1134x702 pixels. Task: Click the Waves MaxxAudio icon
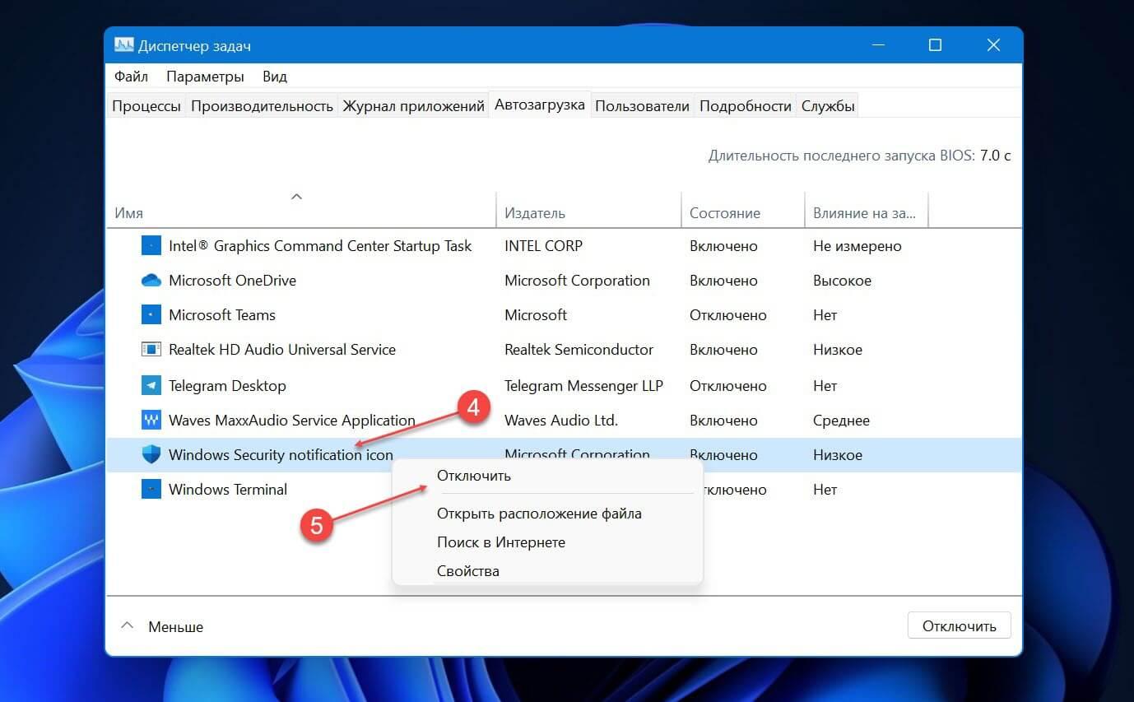(151, 420)
